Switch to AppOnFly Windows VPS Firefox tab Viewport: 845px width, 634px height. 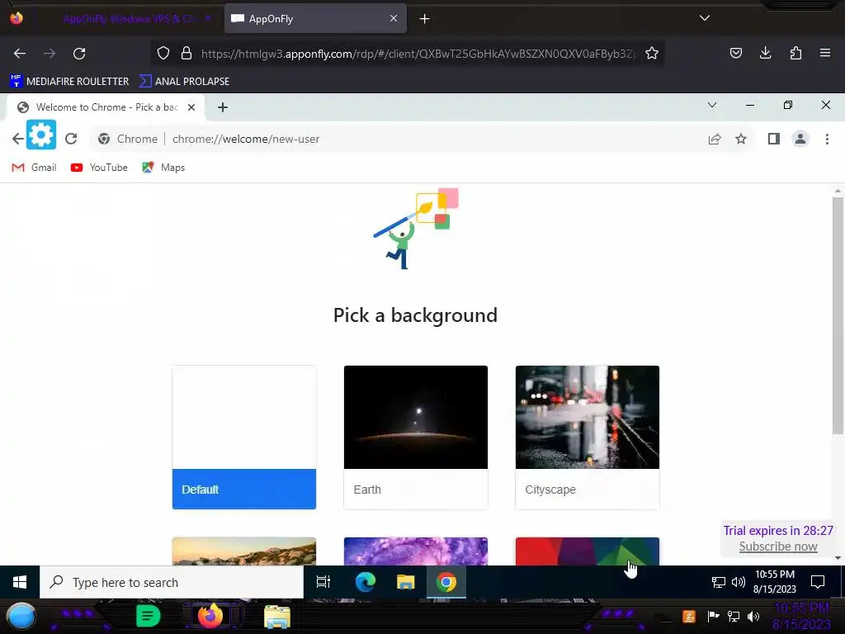(130, 19)
